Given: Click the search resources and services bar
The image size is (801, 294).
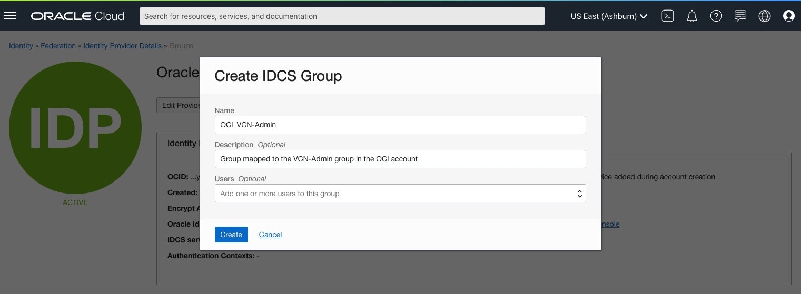Looking at the screenshot, I should pyautogui.click(x=342, y=16).
